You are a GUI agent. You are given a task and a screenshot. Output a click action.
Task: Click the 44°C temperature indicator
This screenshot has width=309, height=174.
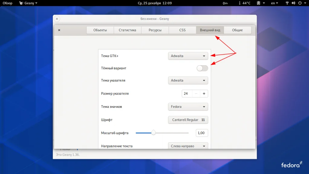click(245, 3)
